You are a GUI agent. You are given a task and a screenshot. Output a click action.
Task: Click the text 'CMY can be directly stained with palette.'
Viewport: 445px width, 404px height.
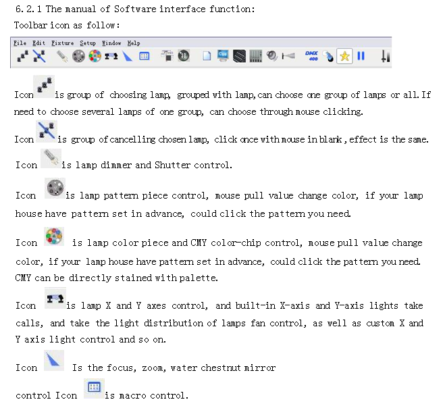coord(117,278)
